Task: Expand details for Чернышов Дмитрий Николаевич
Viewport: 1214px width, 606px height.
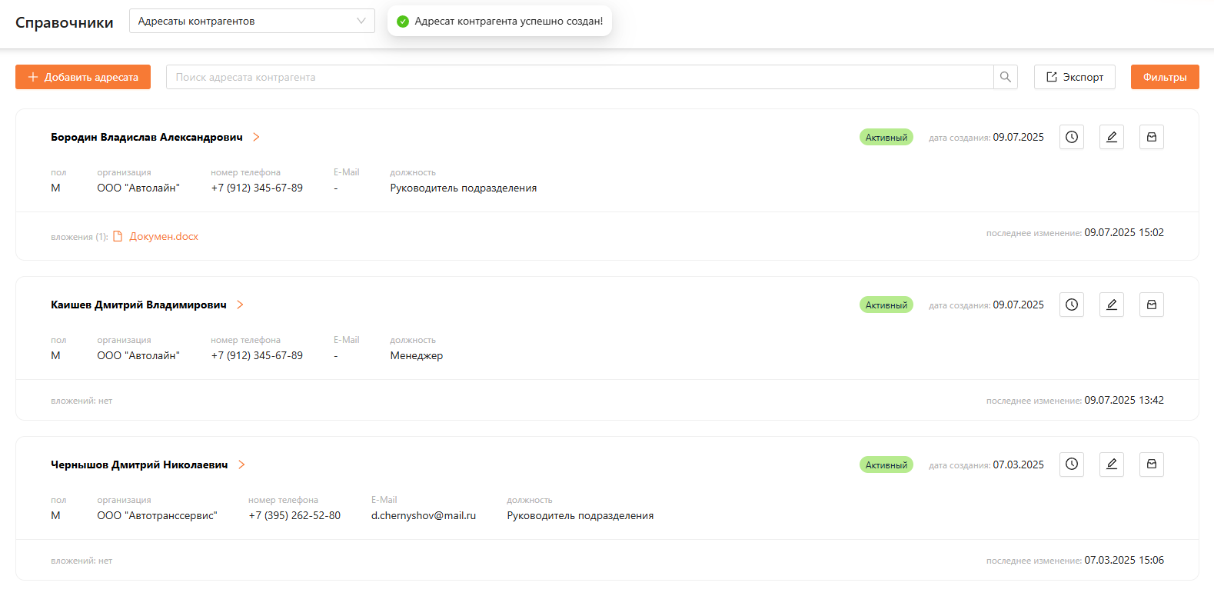Action: click(x=241, y=464)
